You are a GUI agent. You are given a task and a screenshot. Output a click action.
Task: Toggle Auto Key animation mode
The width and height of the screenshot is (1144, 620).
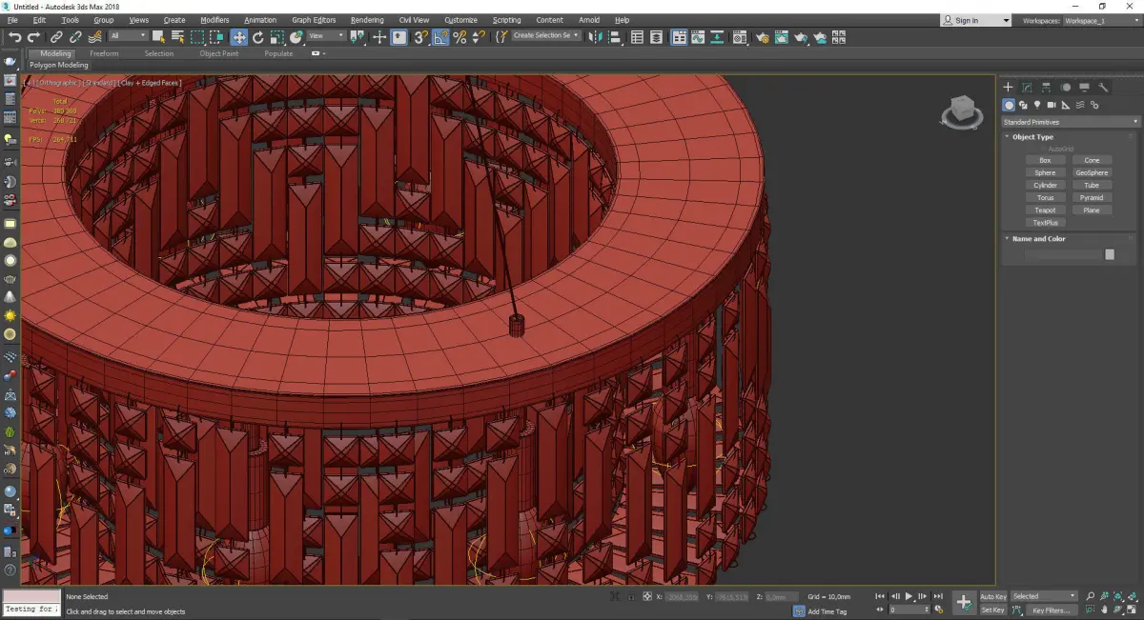(992, 596)
